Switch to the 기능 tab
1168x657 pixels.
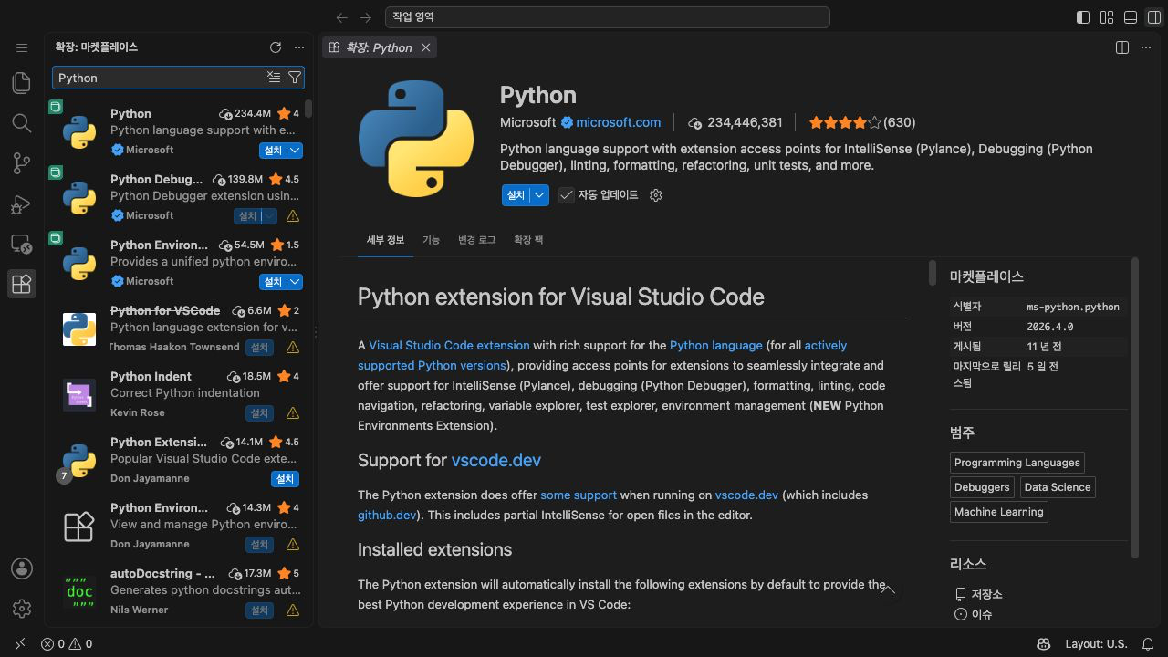coord(431,239)
